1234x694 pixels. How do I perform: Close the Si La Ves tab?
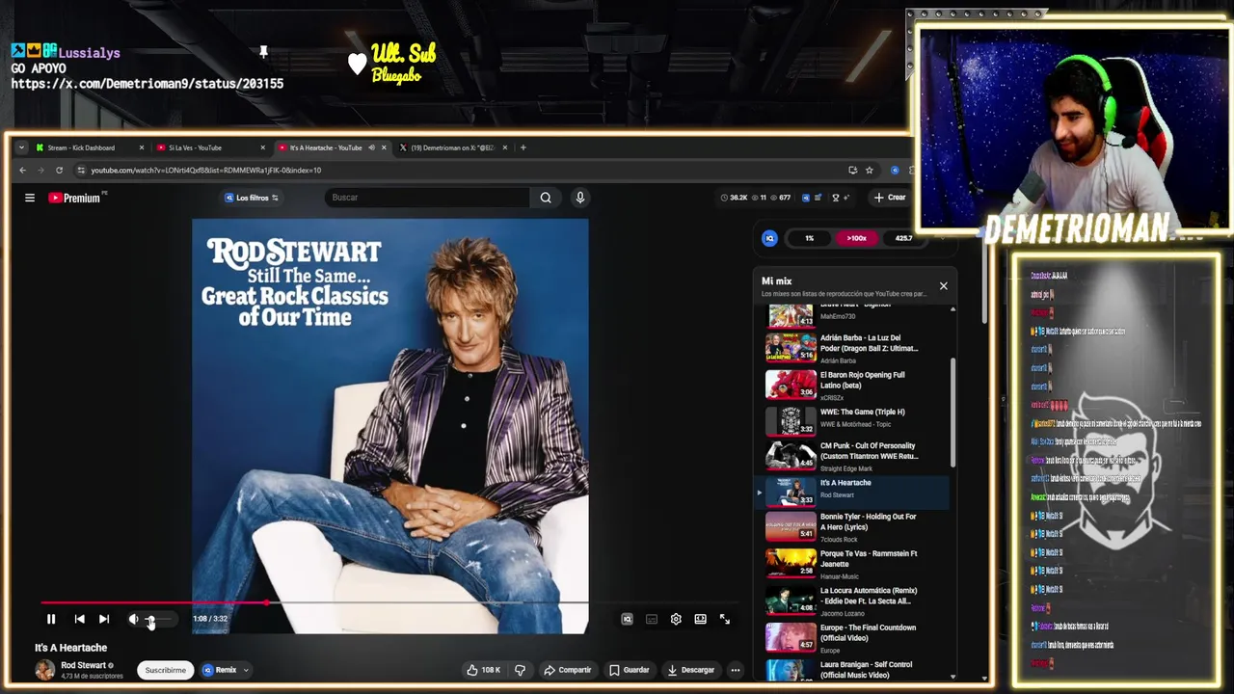[262, 147]
